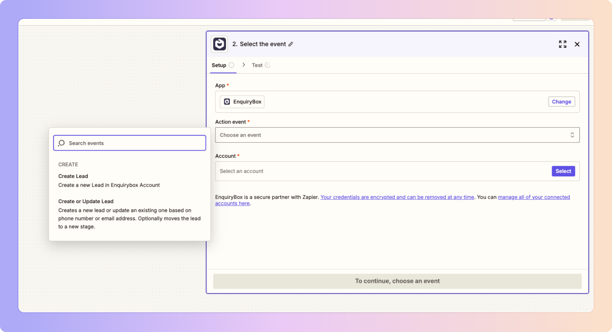Click the Search events field
612x332 pixels.
click(130, 143)
